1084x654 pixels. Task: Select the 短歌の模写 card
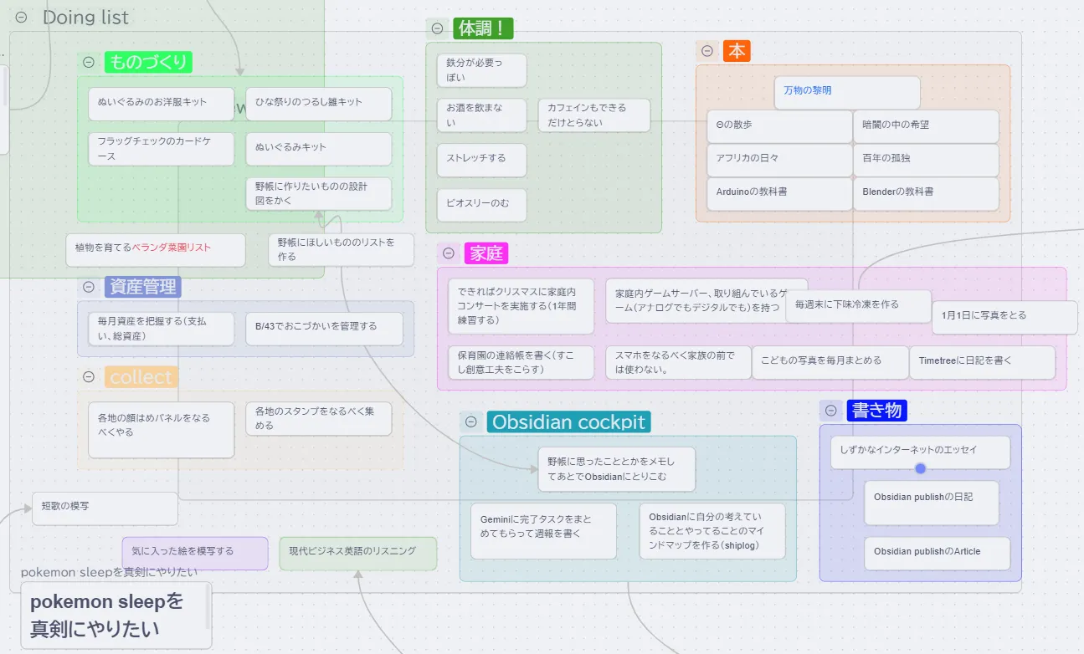pos(105,508)
